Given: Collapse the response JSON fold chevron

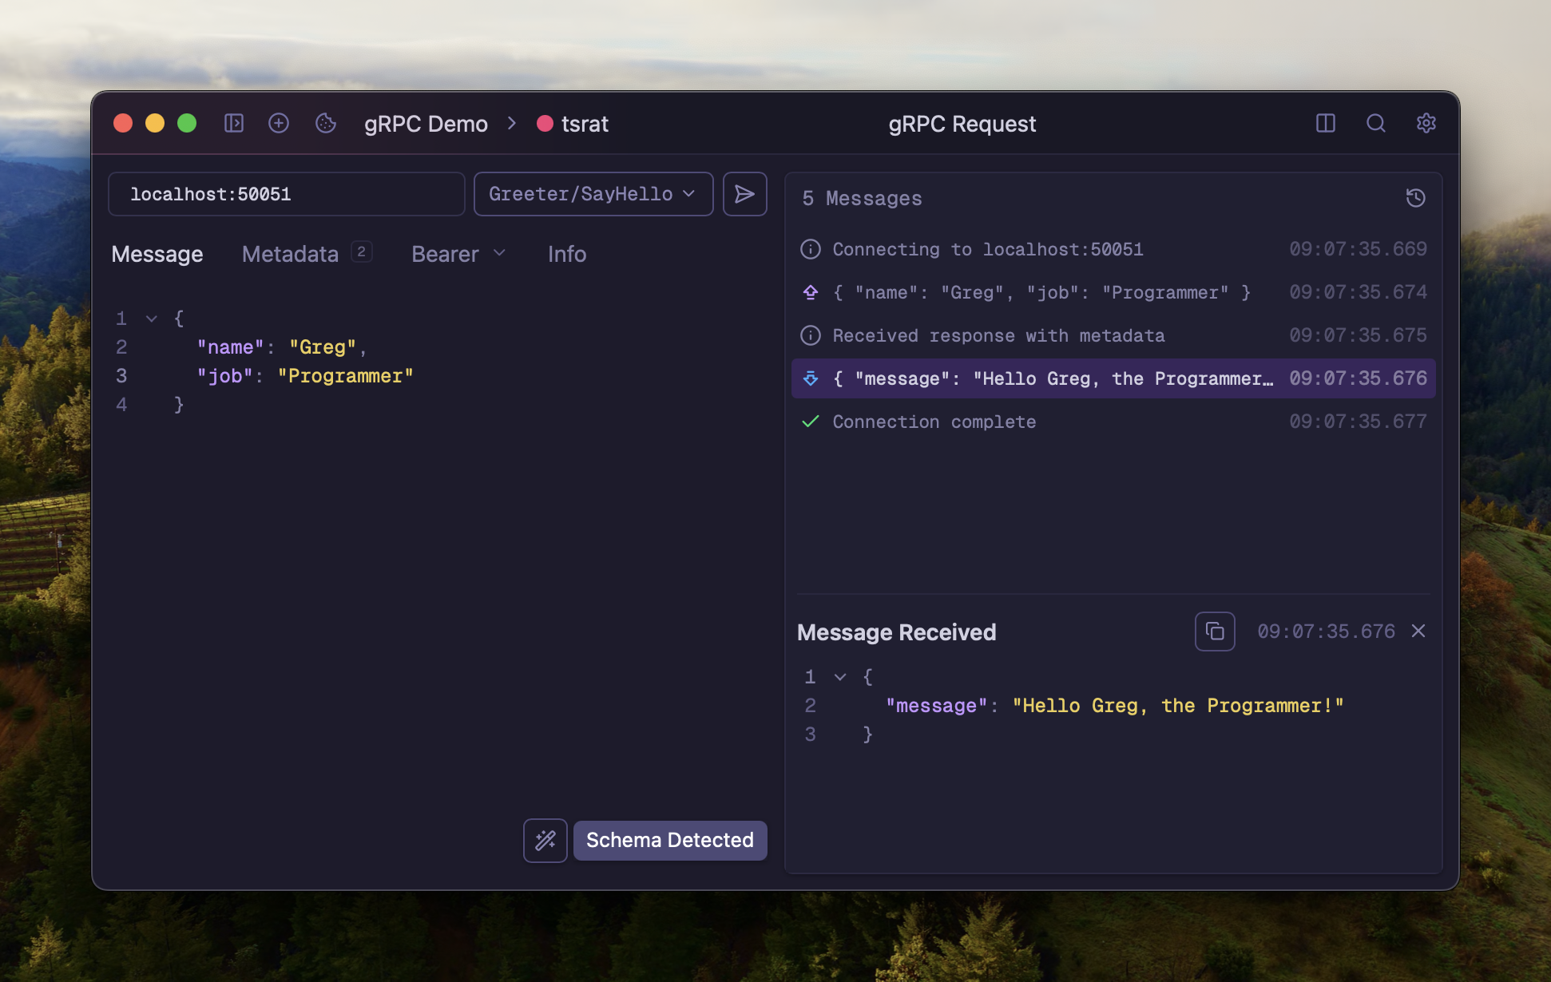Looking at the screenshot, I should 840,677.
